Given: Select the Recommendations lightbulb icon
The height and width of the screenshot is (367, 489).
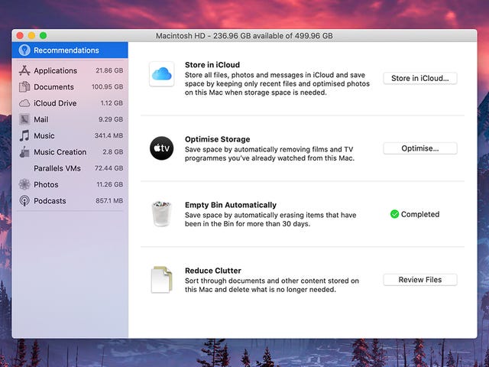Looking at the screenshot, I should 24,50.
